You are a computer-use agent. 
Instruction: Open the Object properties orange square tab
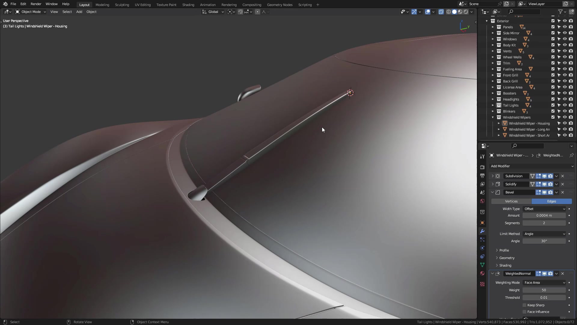pyautogui.click(x=482, y=223)
